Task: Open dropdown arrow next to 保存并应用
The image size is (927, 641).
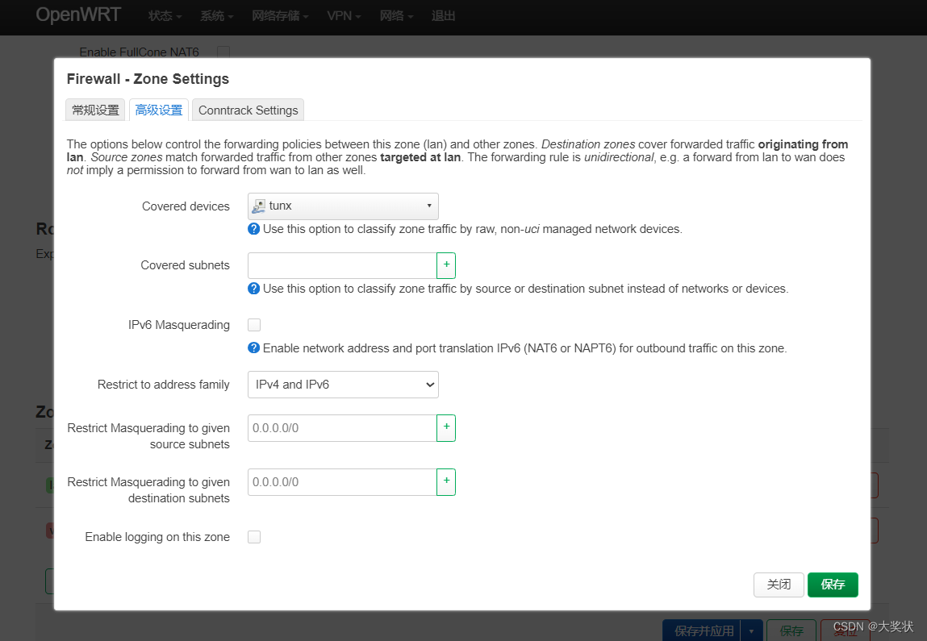Action: (752, 631)
